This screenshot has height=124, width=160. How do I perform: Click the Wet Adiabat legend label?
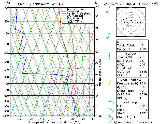(75, 18)
